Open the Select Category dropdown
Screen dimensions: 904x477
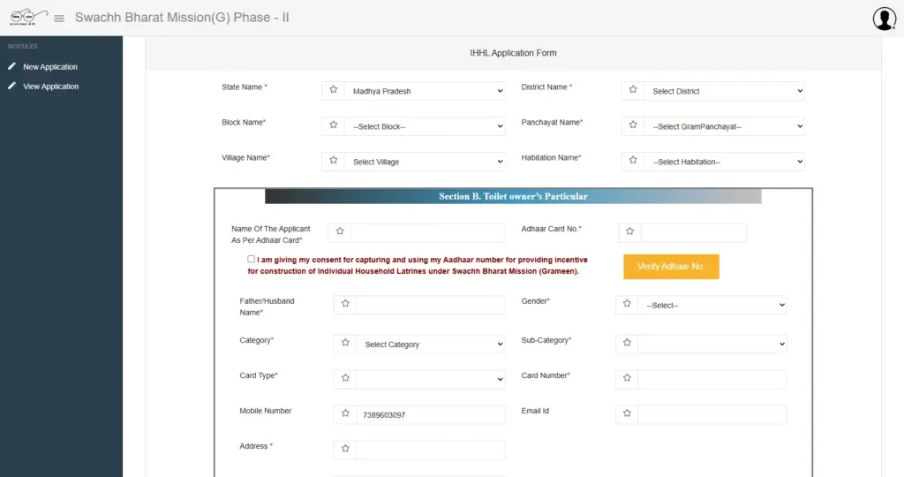tap(431, 344)
